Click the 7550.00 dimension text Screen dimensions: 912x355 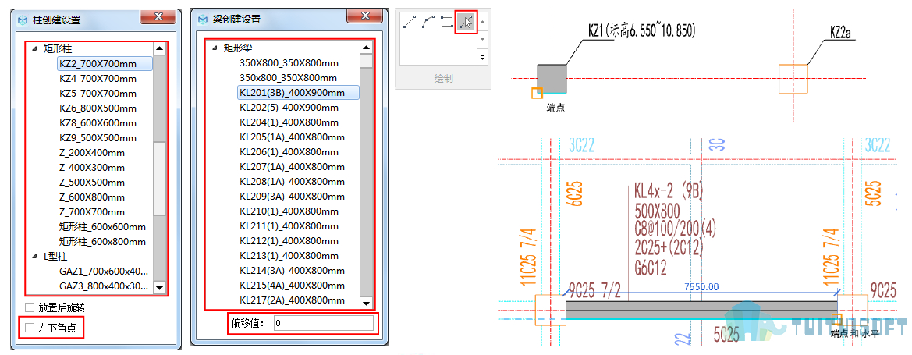coord(701,287)
